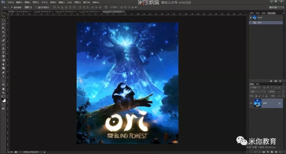286x154 pixels.
Task: Select the Brush tool
Action: click(x=3, y=44)
